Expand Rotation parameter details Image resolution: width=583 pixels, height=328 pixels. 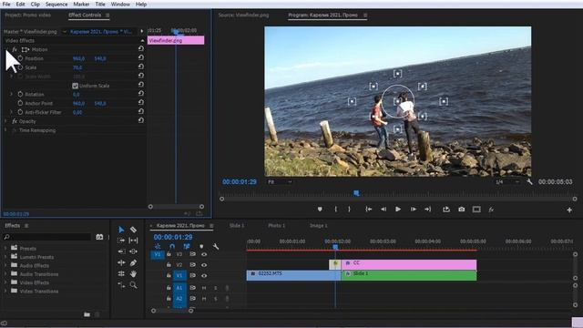[12, 94]
